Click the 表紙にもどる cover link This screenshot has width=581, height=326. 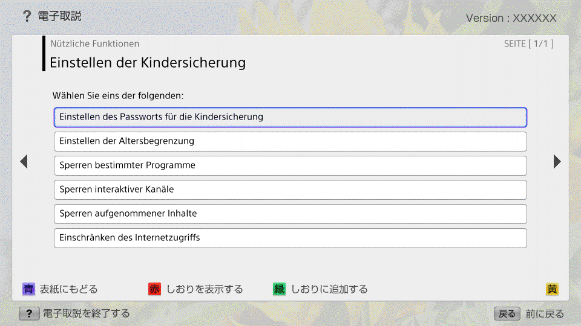coord(68,289)
